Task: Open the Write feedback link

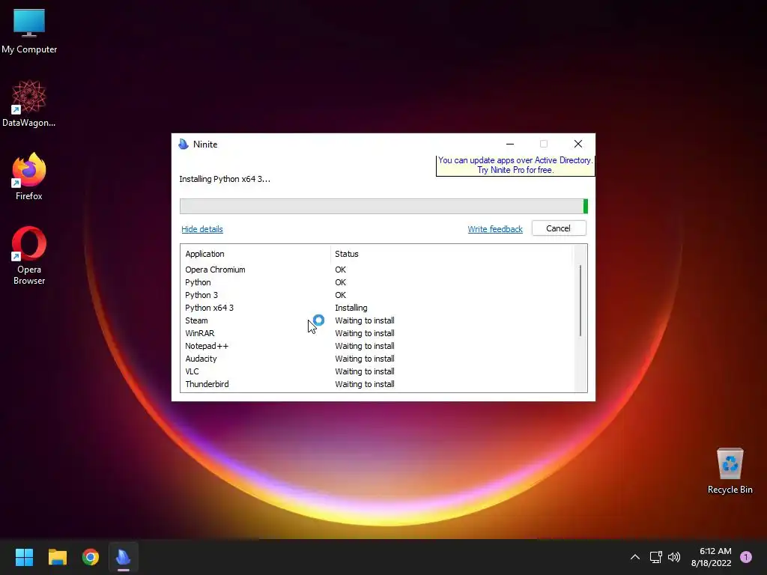Action: click(x=495, y=229)
